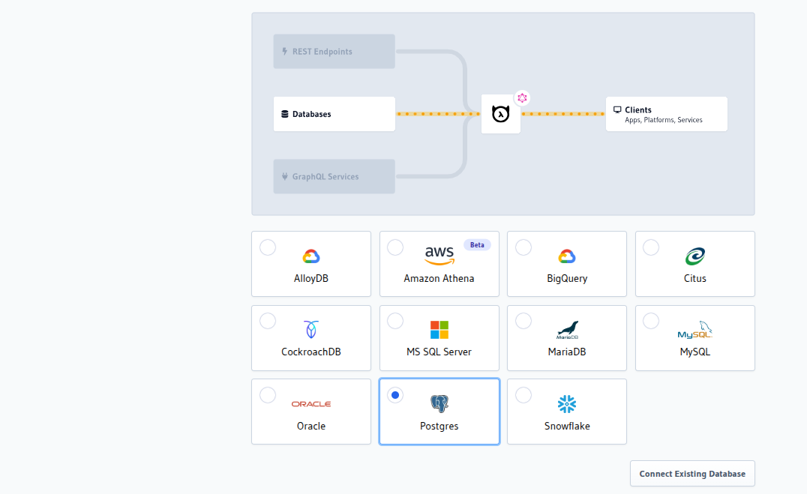Select the Amazon Athena radio button
The image size is (807, 494).
395,247
